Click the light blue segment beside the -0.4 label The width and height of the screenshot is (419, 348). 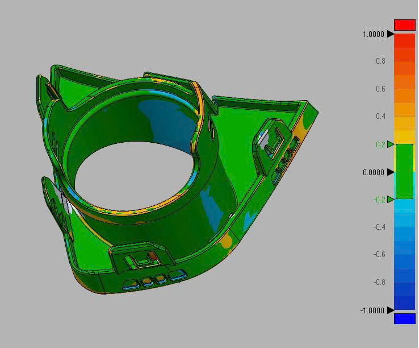click(404, 227)
